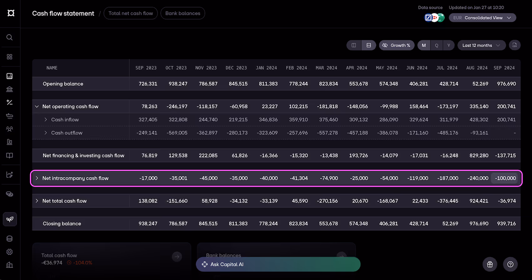Click intracompany value -240,000
Viewport: 532px width, 280px height.
pos(478,178)
